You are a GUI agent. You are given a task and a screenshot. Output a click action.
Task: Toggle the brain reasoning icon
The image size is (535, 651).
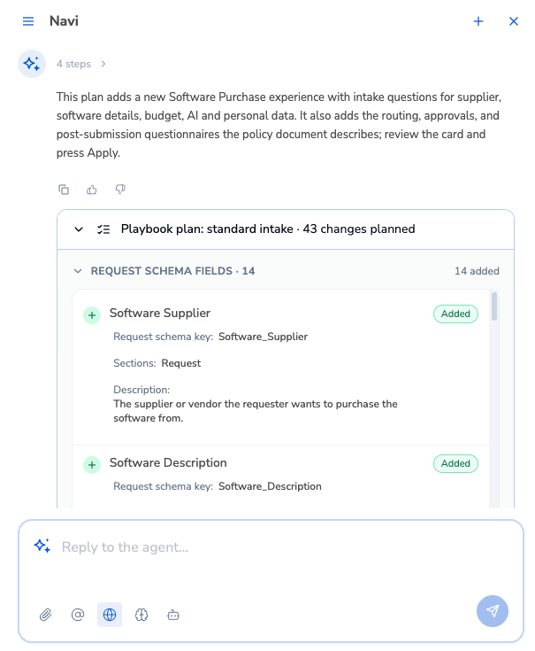pyautogui.click(x=141, y=615)
